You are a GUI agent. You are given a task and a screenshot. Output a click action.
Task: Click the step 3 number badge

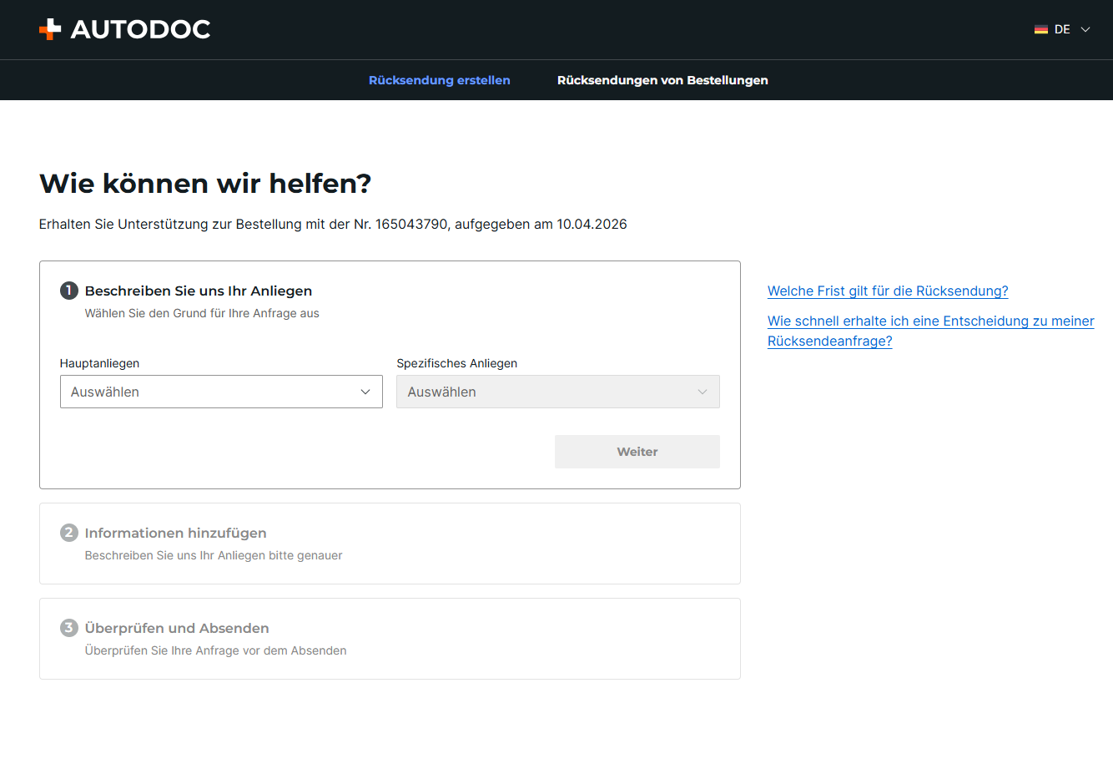(69, 628)
